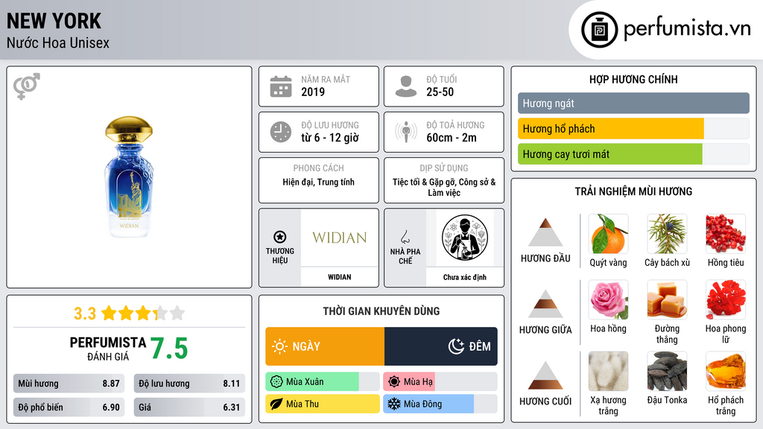The width and height of the screenshot is (763, 429).
Task: Click the Xạ hương trắng note image
Action: point(608,371)
